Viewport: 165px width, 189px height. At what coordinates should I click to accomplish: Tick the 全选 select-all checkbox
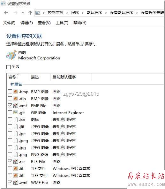tap(8, 67)
